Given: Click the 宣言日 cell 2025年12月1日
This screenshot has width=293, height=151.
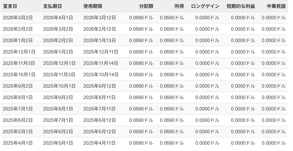Looking at the screenshot, I should 19,52.
